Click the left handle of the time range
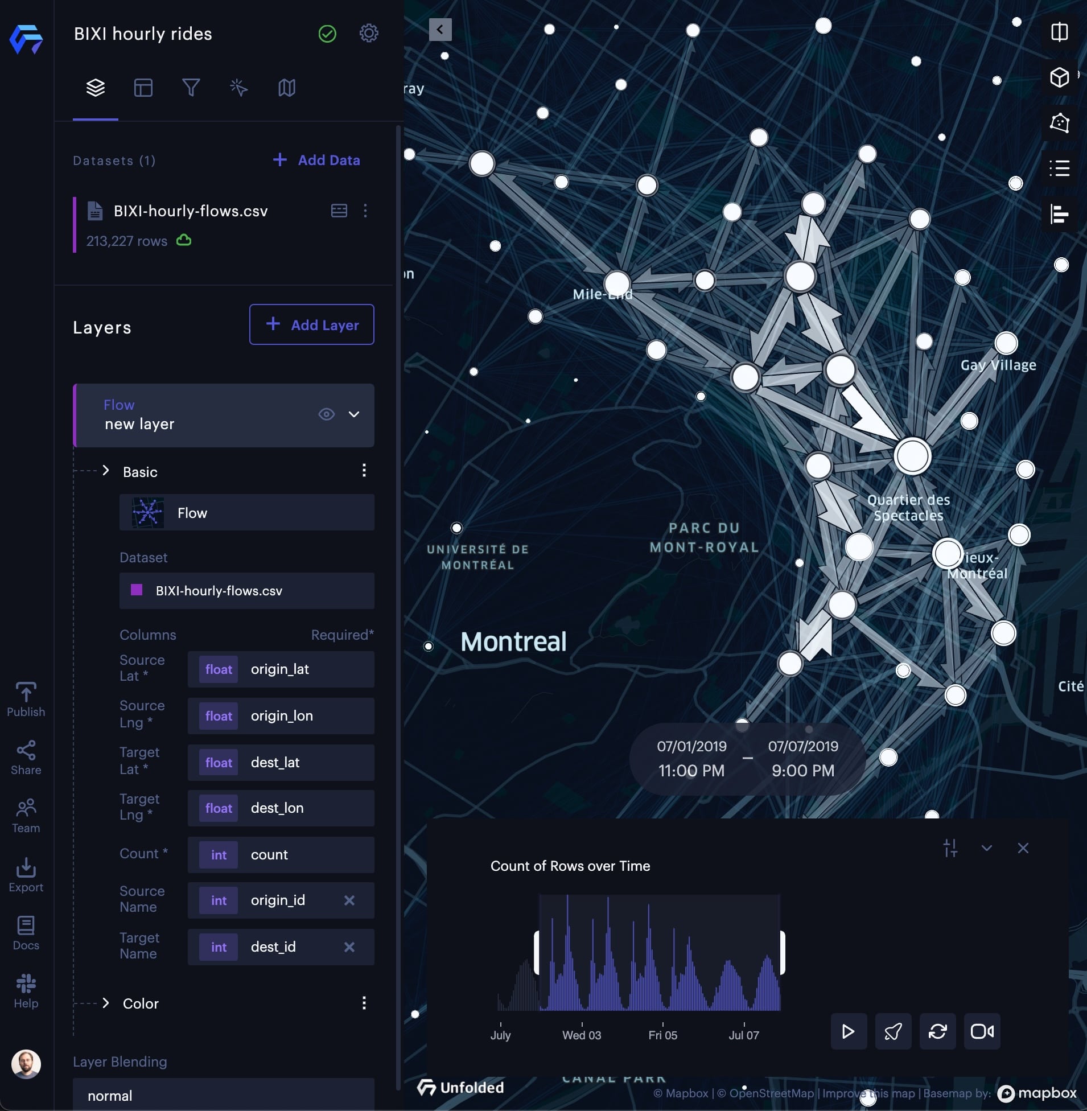This screenshot has width=1087, height=1111. [537, 952]
